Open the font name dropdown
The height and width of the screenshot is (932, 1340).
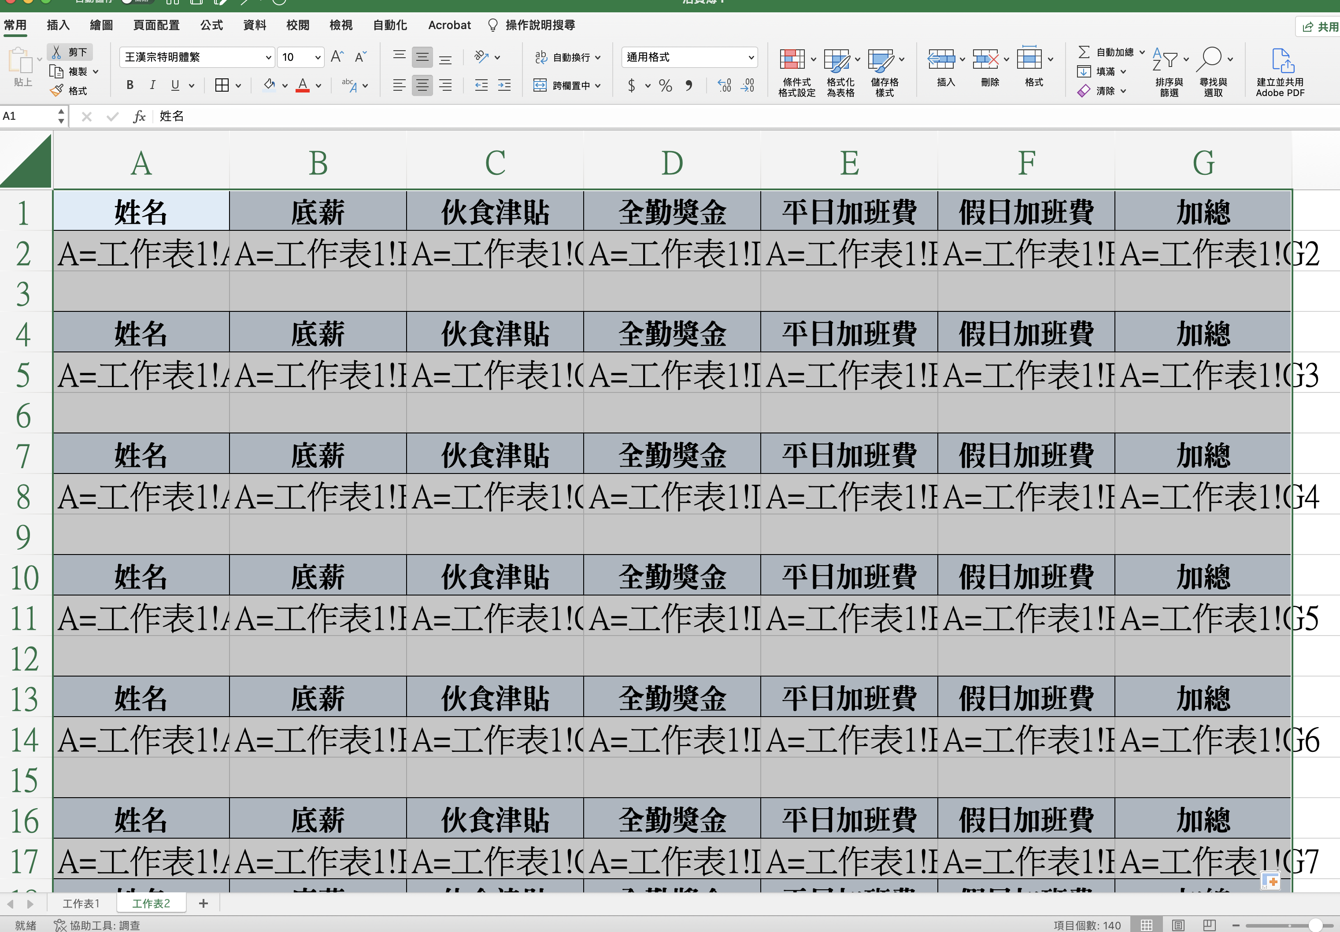click(x=268, y=57)
